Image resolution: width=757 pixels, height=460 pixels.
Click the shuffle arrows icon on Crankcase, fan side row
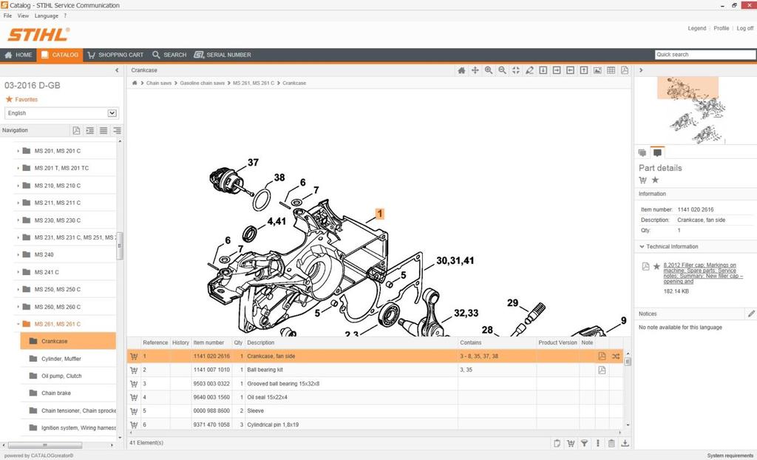[x=616, y=356]
